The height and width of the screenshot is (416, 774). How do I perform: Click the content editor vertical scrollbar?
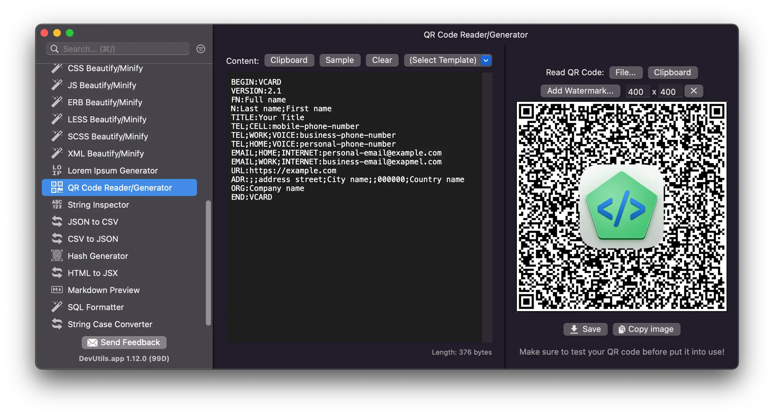point(487,207)
